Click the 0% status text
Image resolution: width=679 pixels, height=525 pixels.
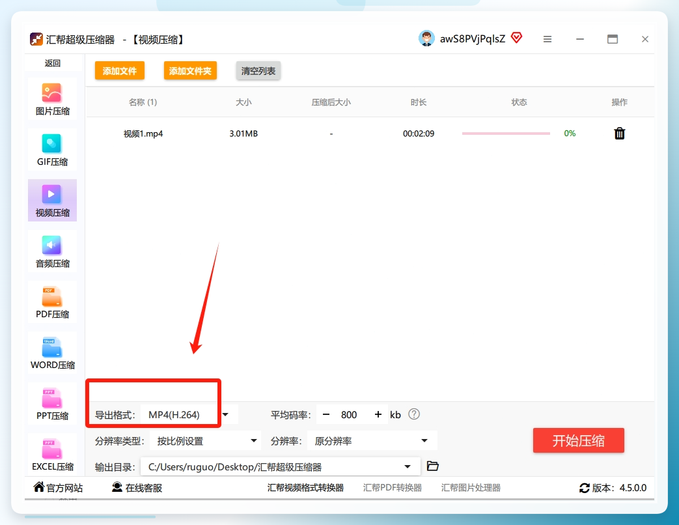coord(570,134)
